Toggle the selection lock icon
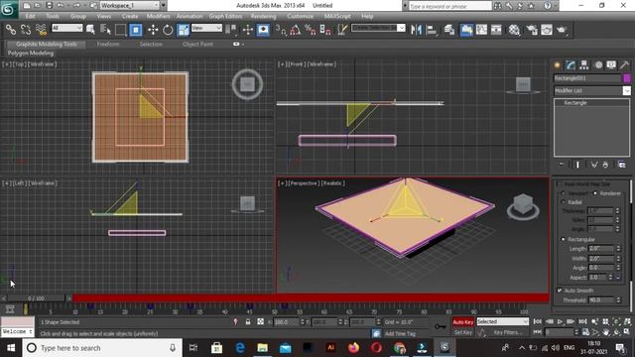This screenshot has width=635, height=357. tap(248, 321)
